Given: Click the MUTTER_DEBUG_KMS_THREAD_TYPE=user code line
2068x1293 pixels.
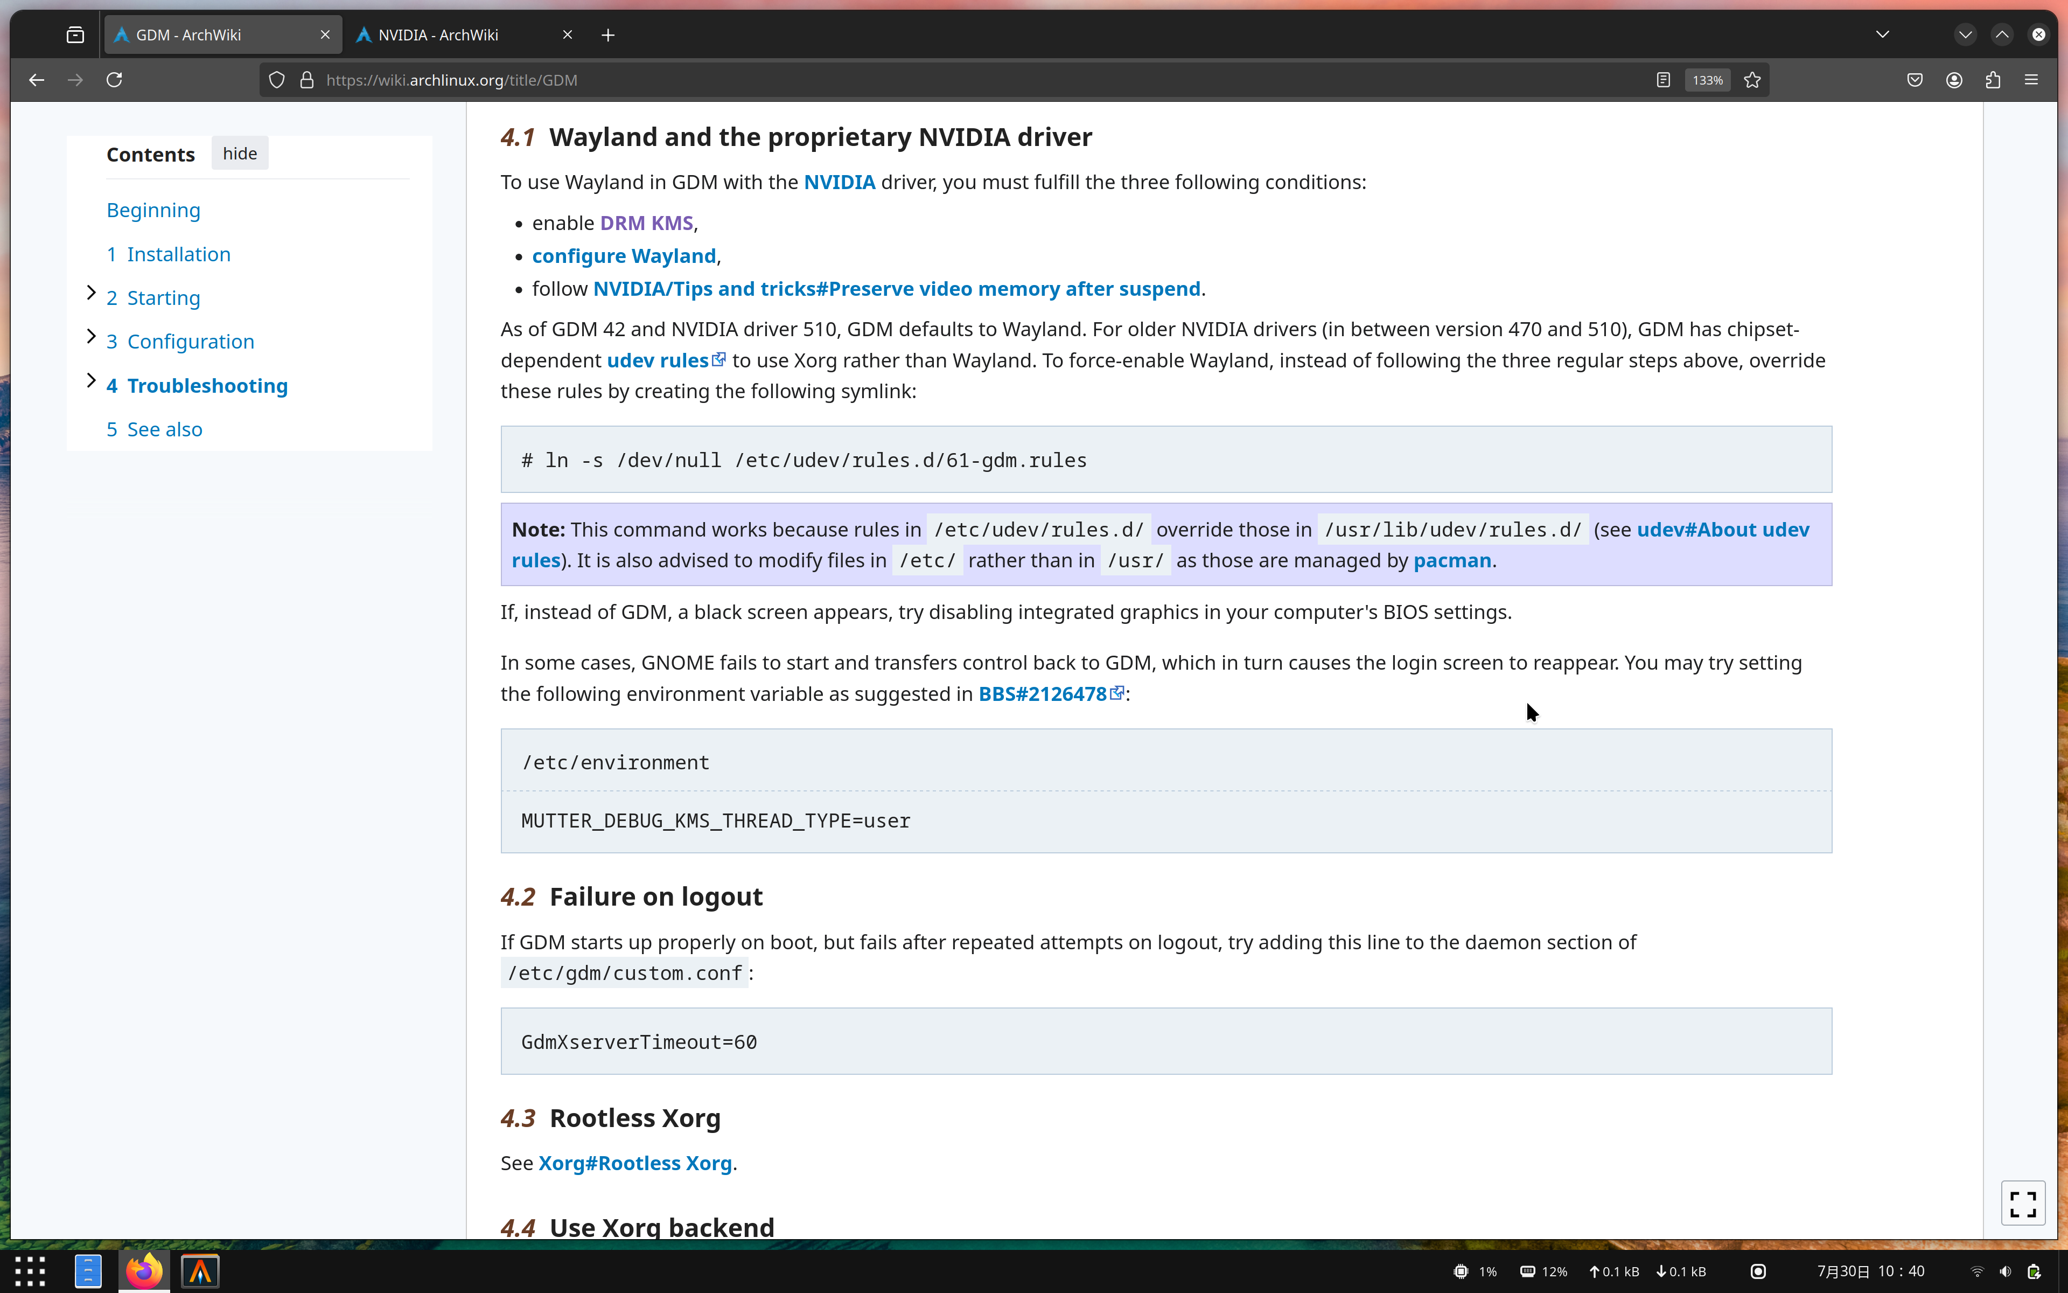Looking at the screenshot, I should tap(716, 821).
